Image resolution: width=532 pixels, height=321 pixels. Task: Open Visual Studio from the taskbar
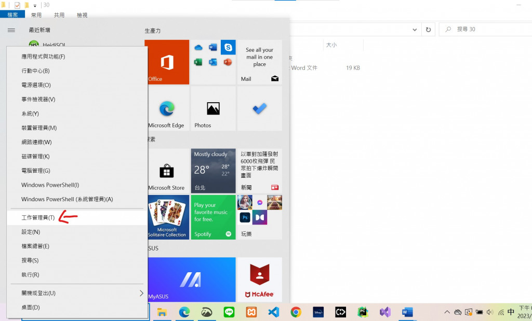pyautogui.click(x=385, y=312)
